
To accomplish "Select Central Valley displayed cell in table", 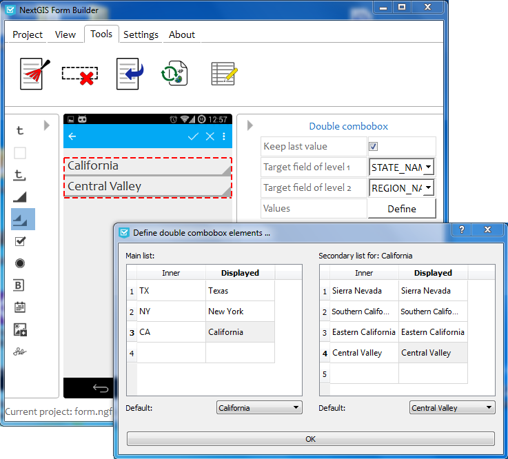I will coord(433,353).
